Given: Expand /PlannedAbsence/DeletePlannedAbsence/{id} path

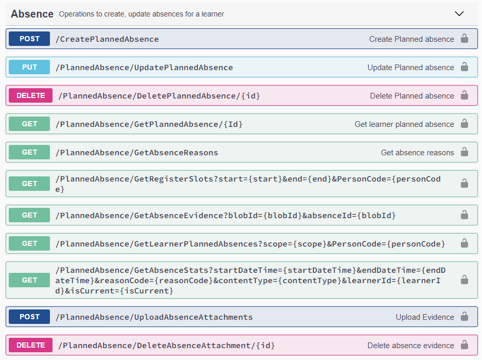Looking at the screenshot, I should (x=159, y=96).
